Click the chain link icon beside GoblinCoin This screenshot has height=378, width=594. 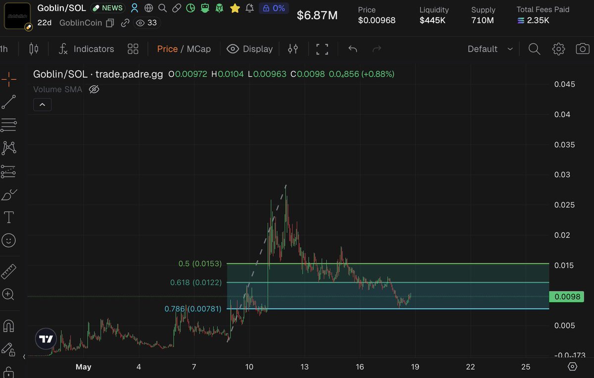click(x=126, y=23)
